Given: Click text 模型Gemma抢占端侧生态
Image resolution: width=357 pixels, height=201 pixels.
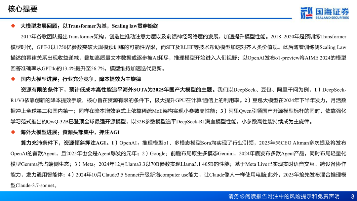Looking at the screenshot, I should click(40, 164).
